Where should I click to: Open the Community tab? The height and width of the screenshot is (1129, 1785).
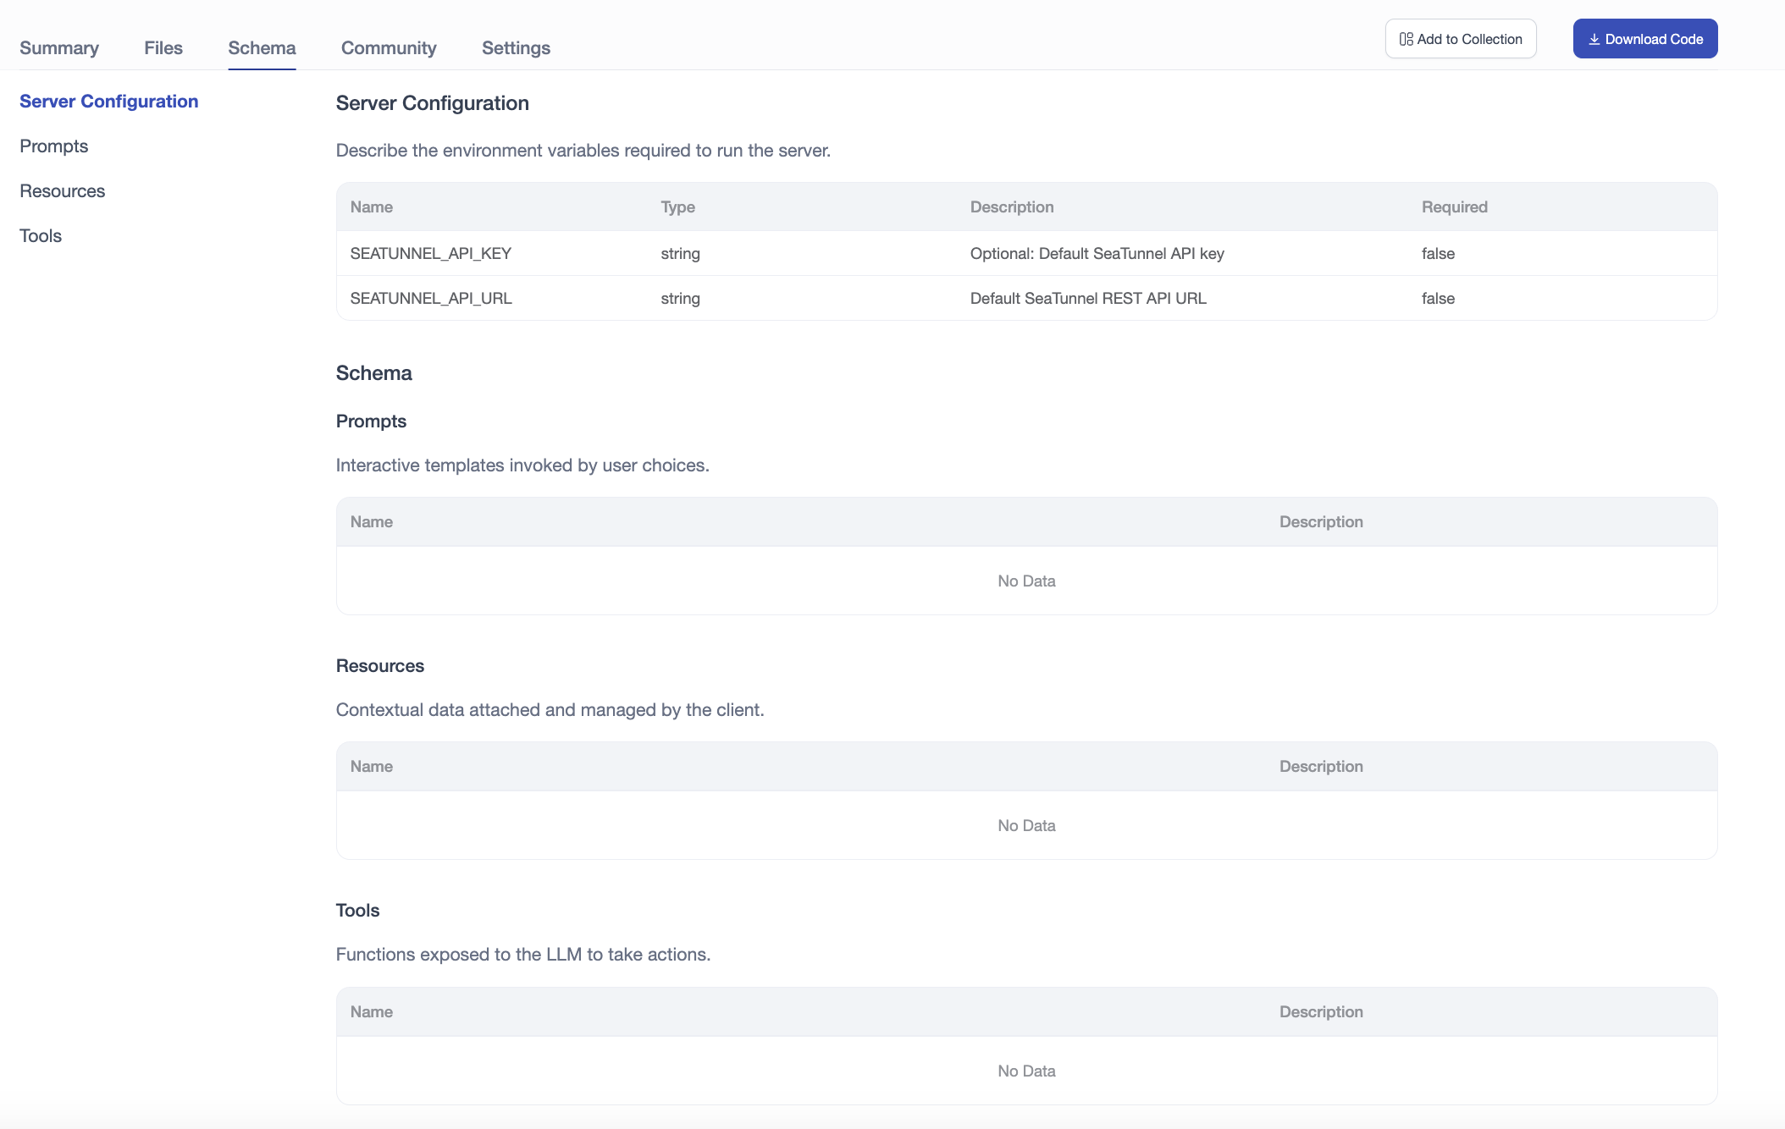[389, 47]
